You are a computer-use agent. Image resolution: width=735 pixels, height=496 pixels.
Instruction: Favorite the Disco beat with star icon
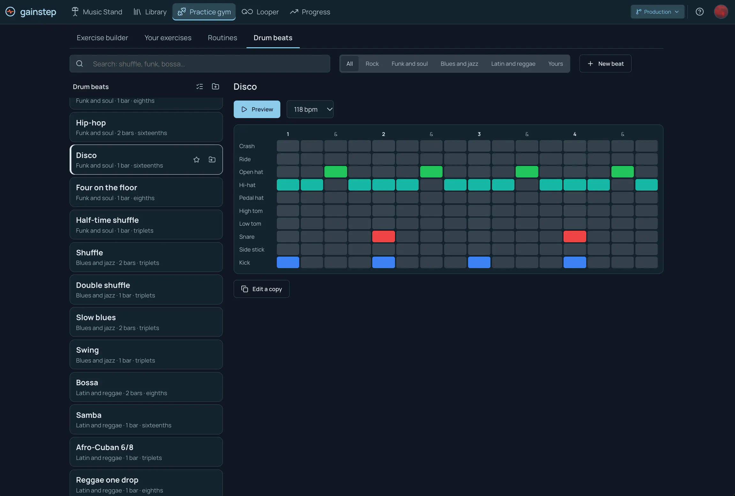click(x=196, y=160)
